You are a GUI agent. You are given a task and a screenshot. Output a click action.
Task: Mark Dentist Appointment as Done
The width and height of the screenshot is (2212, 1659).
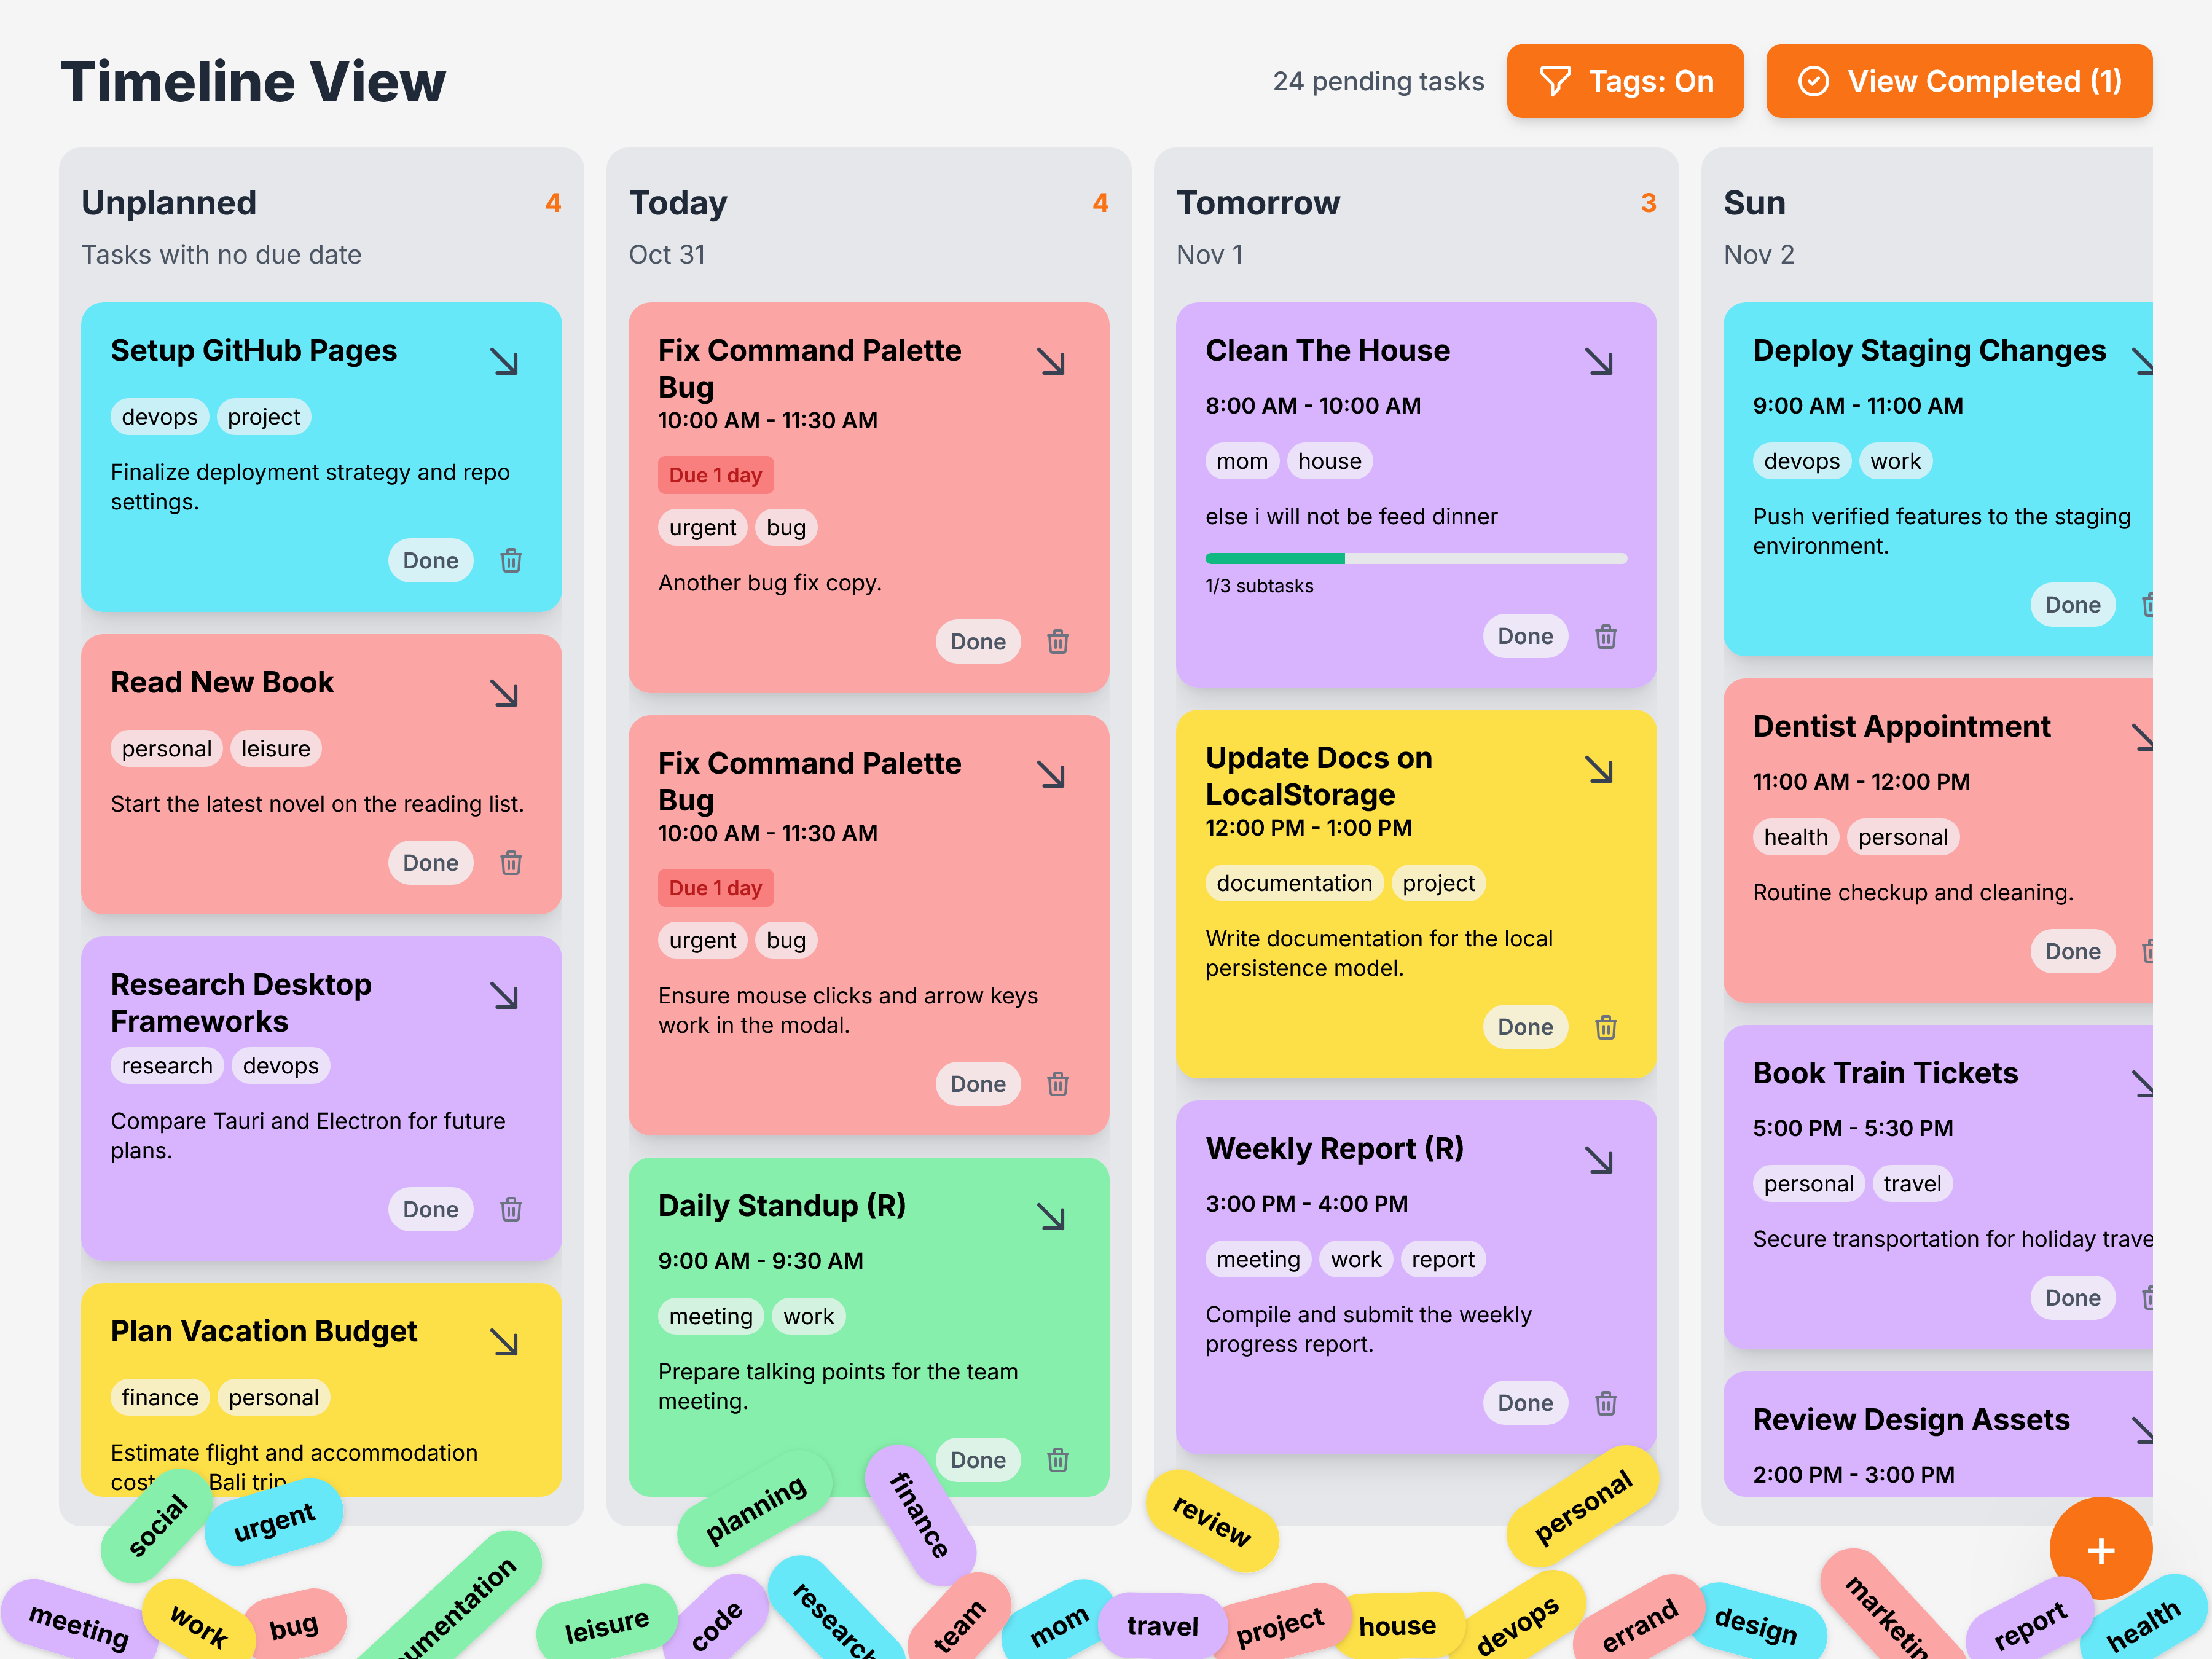coord(2072,951)
